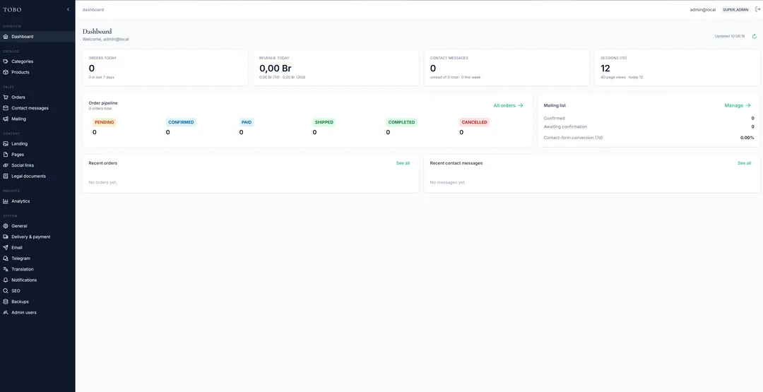
Task: Click the Legal documents icon
Action: coord(6,176)
